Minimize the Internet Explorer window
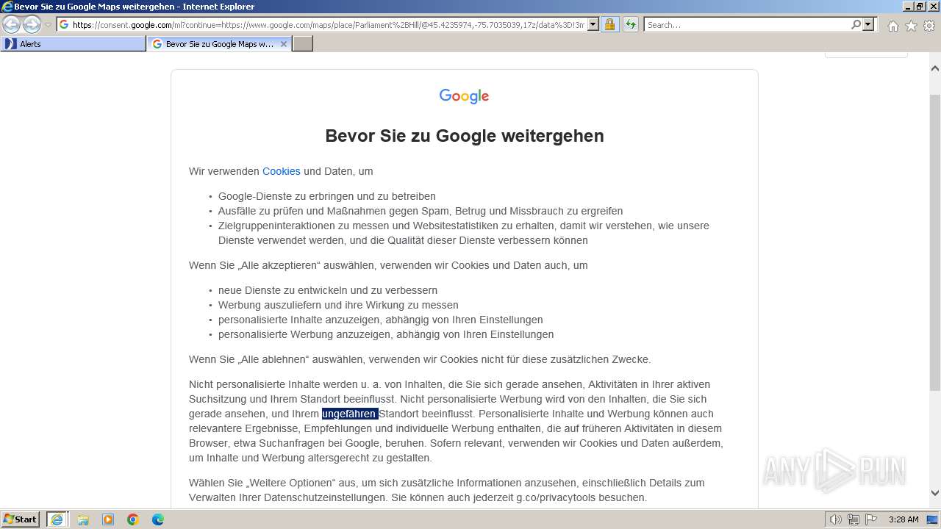Screen dimensions: 941x529 [x=906, y=7]
